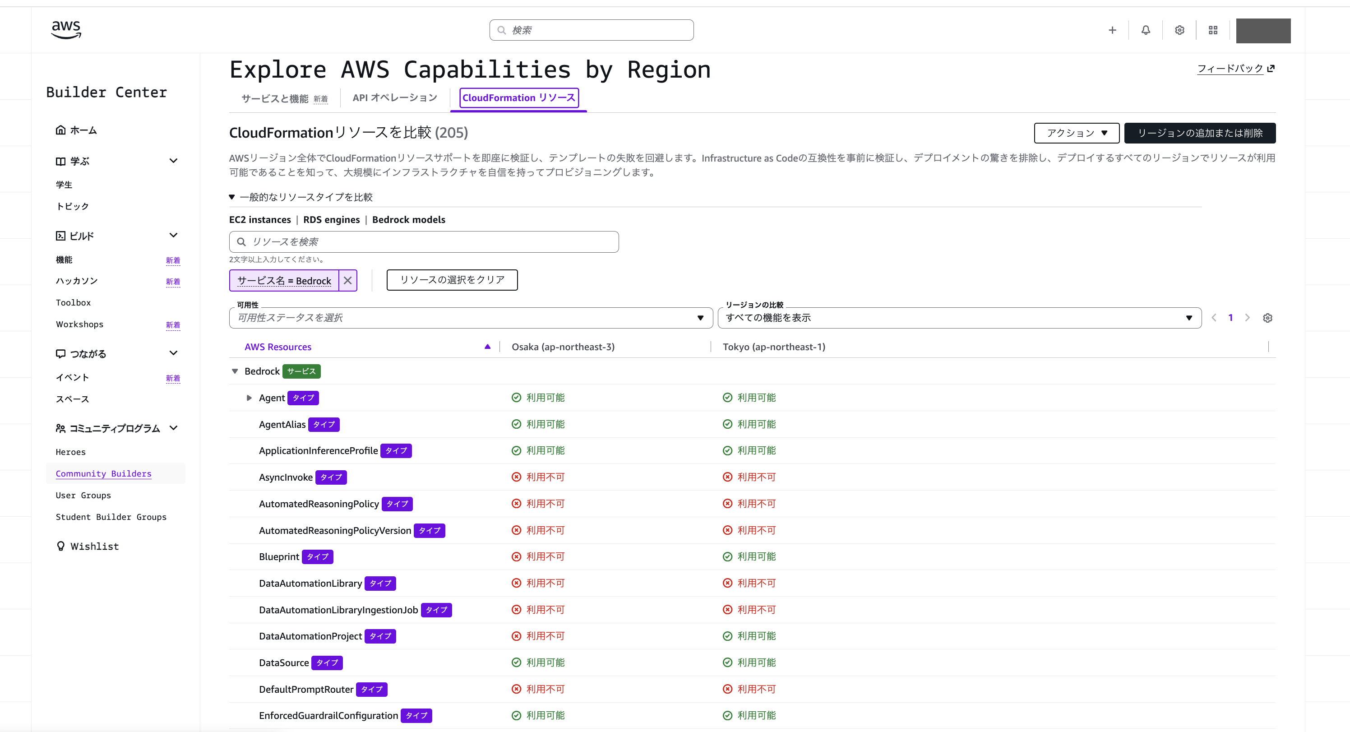Open Student Builder Groups in sidebar
Viewport: 1350px width, 732px height.
tap(111, 517)
